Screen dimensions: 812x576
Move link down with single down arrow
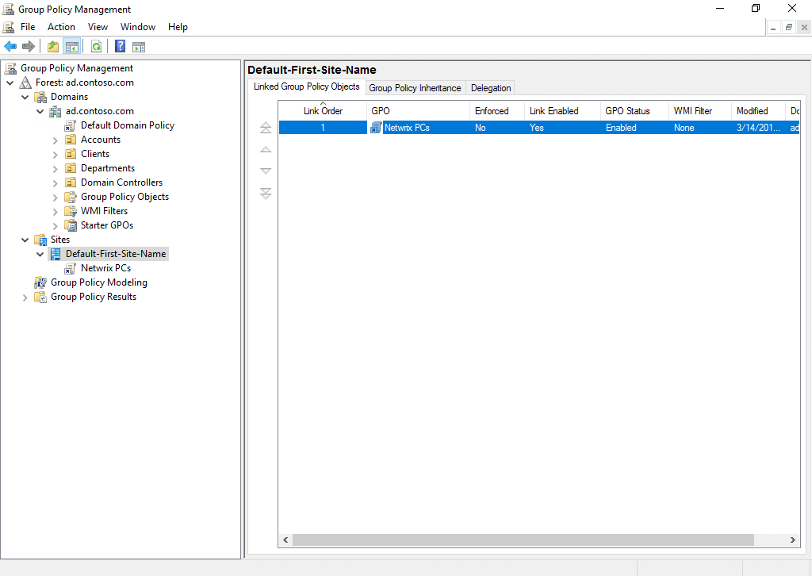(266, 171)
